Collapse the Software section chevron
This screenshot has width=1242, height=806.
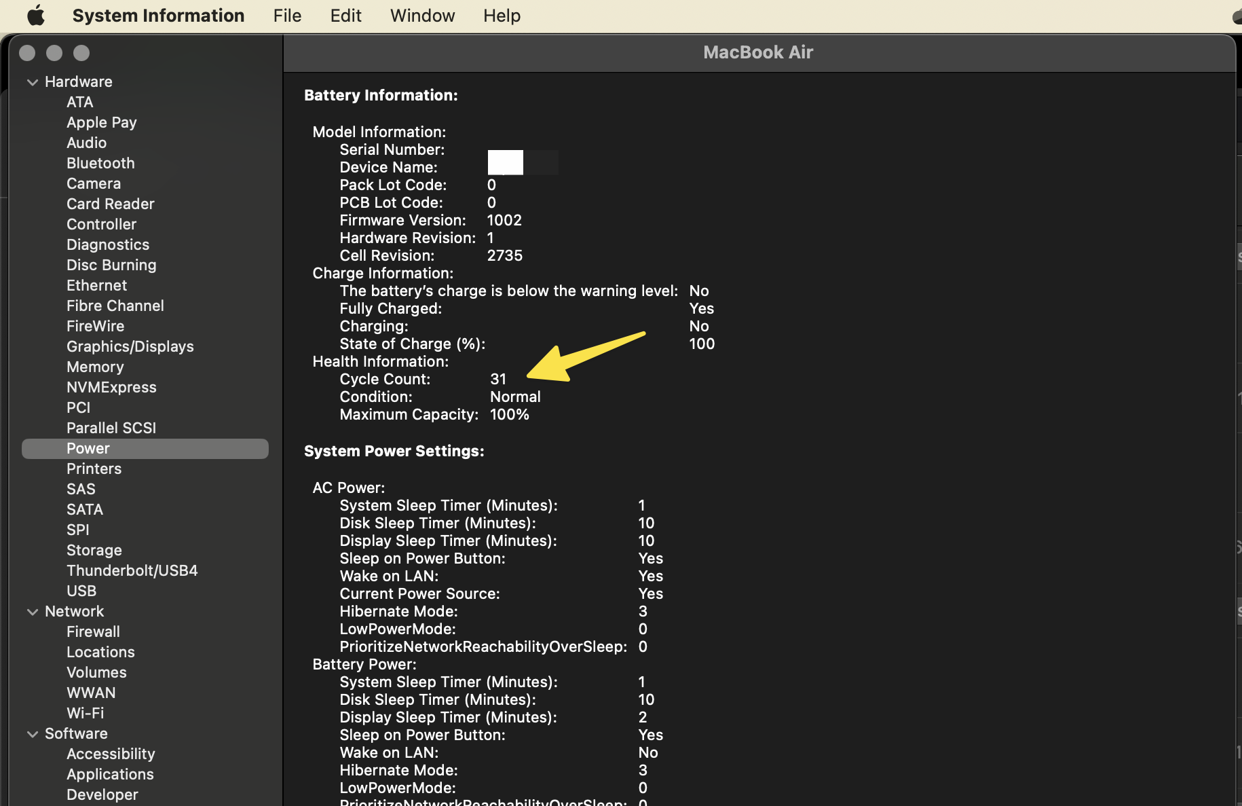click(32, 734)
